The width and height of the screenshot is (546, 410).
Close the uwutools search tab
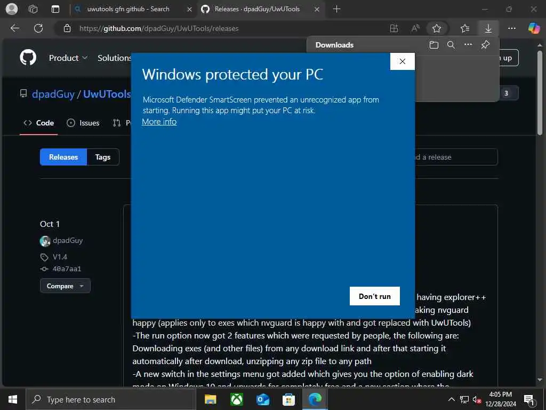pos(189,10)
